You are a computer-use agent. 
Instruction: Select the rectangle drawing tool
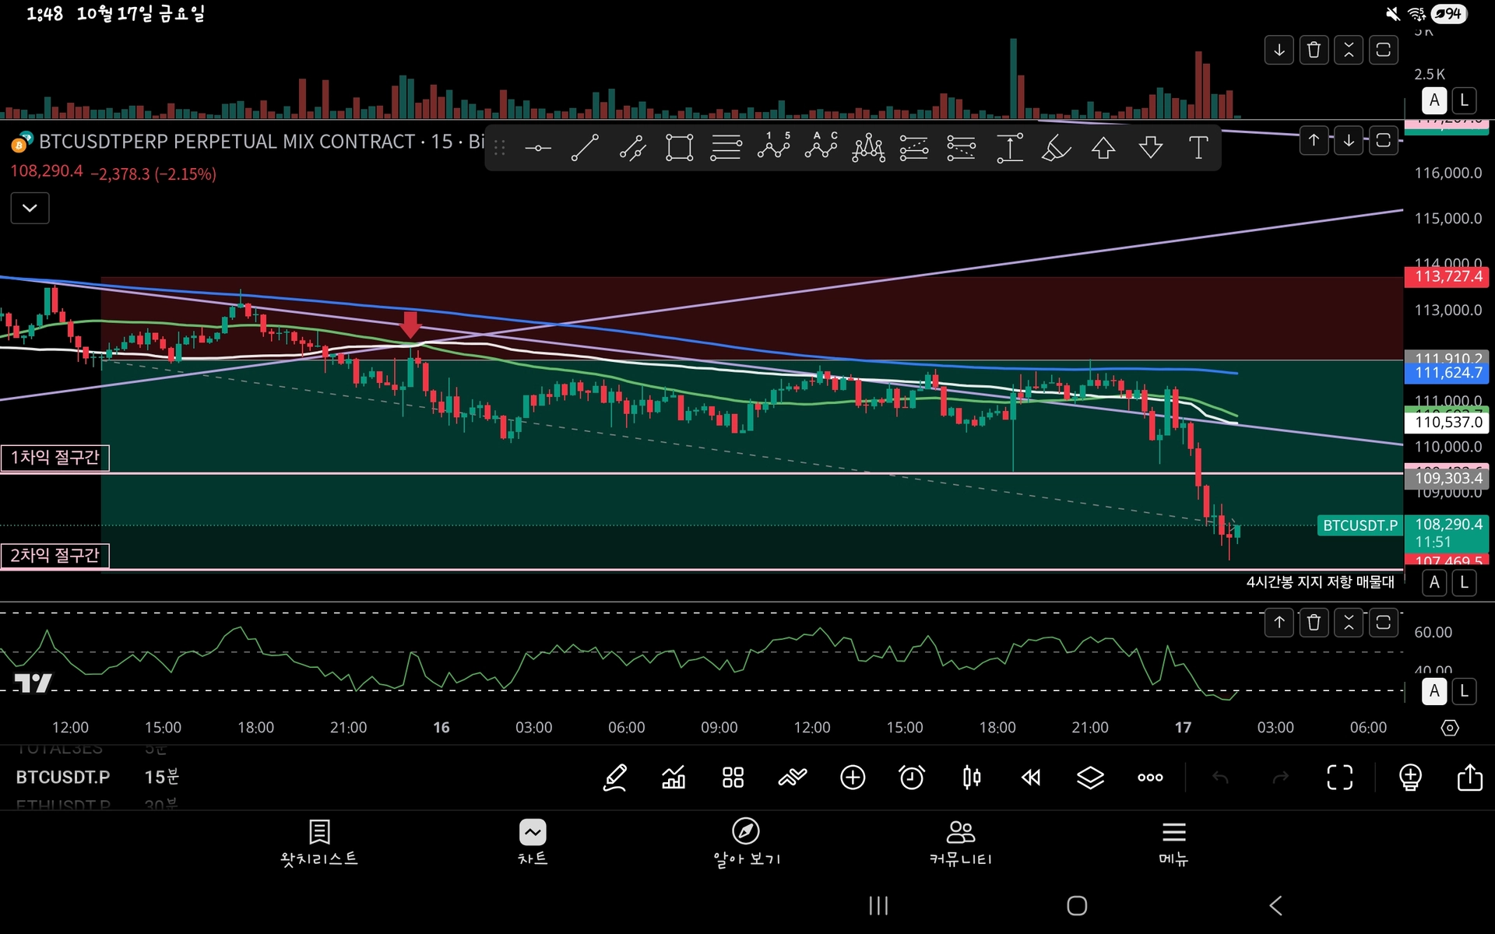(x=679, y=147)
